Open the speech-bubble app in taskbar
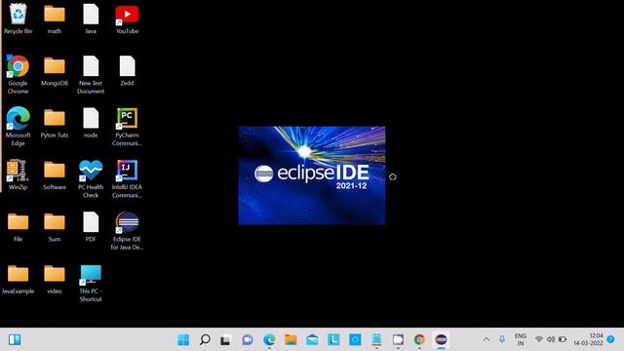 click(398, 339)
